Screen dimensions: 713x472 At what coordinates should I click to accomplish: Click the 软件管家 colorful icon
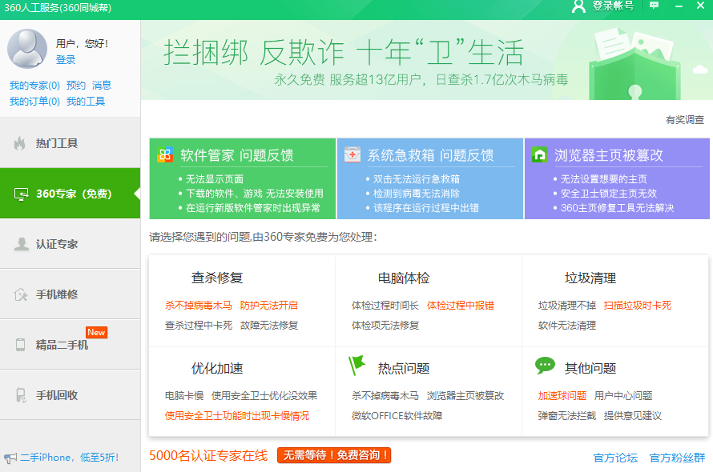point(165,154)
